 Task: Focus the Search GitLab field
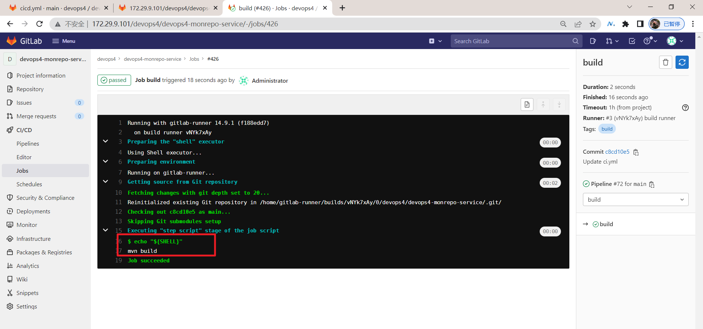click(x=516, y=41)
